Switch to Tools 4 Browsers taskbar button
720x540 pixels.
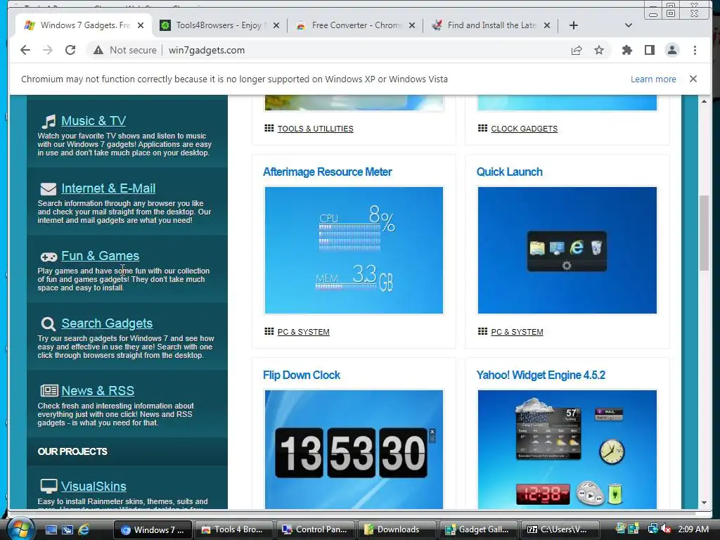tap(234, 529)
